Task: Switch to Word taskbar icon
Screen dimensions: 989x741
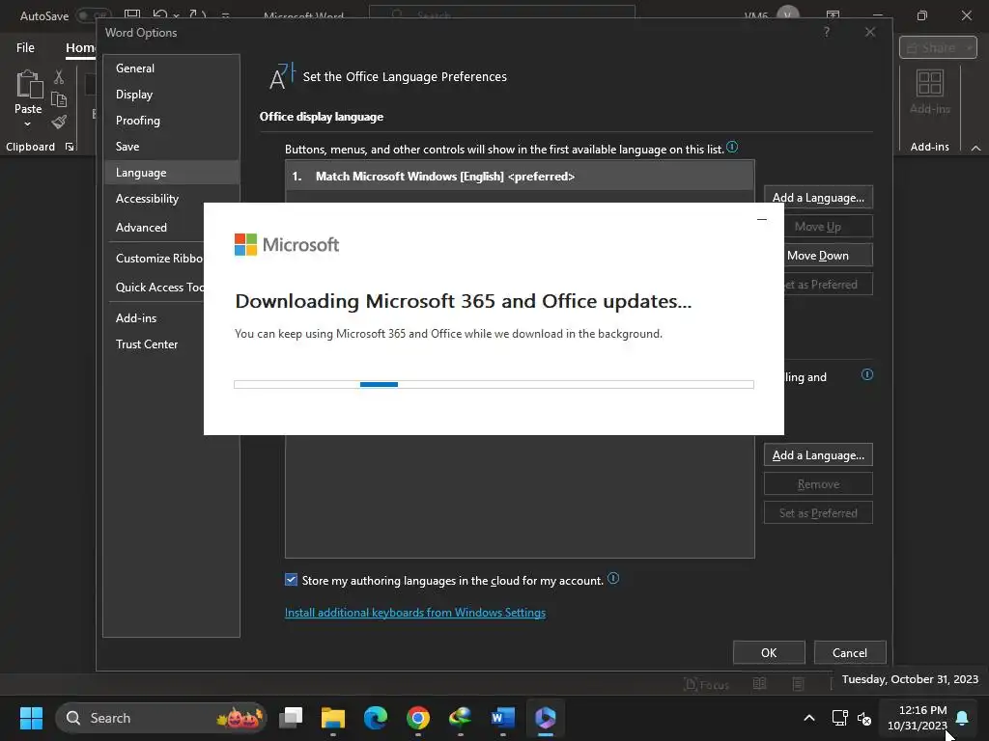Action: coord(502,718)
